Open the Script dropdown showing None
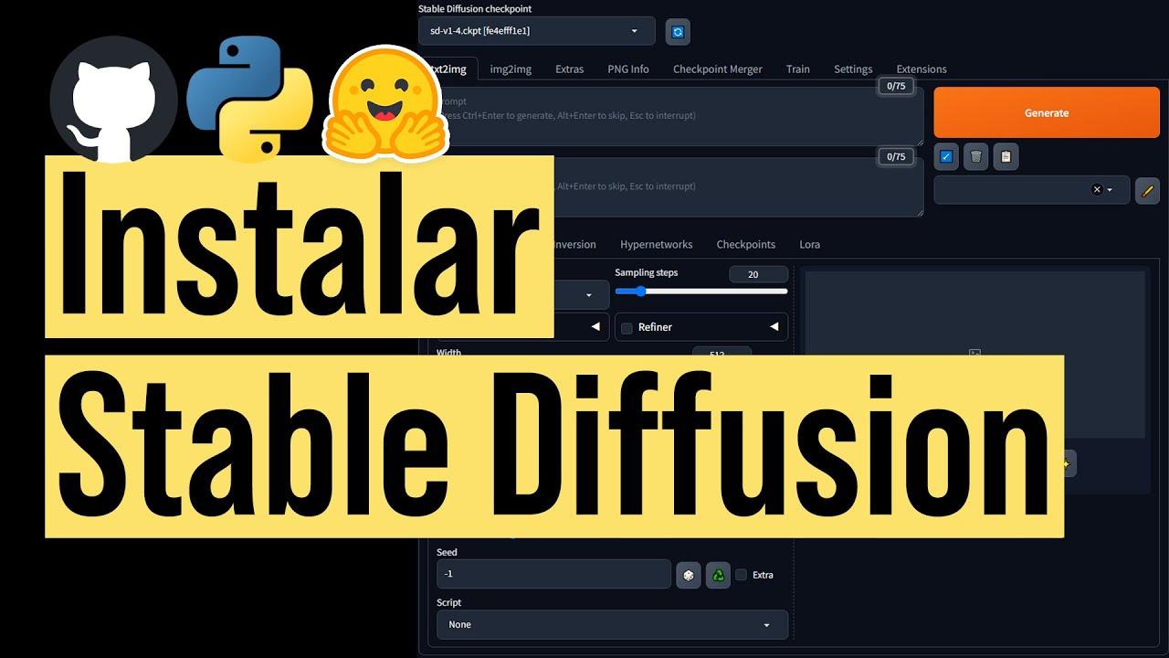The height and width of the screenshot is (658, 1169). point(610,624)
